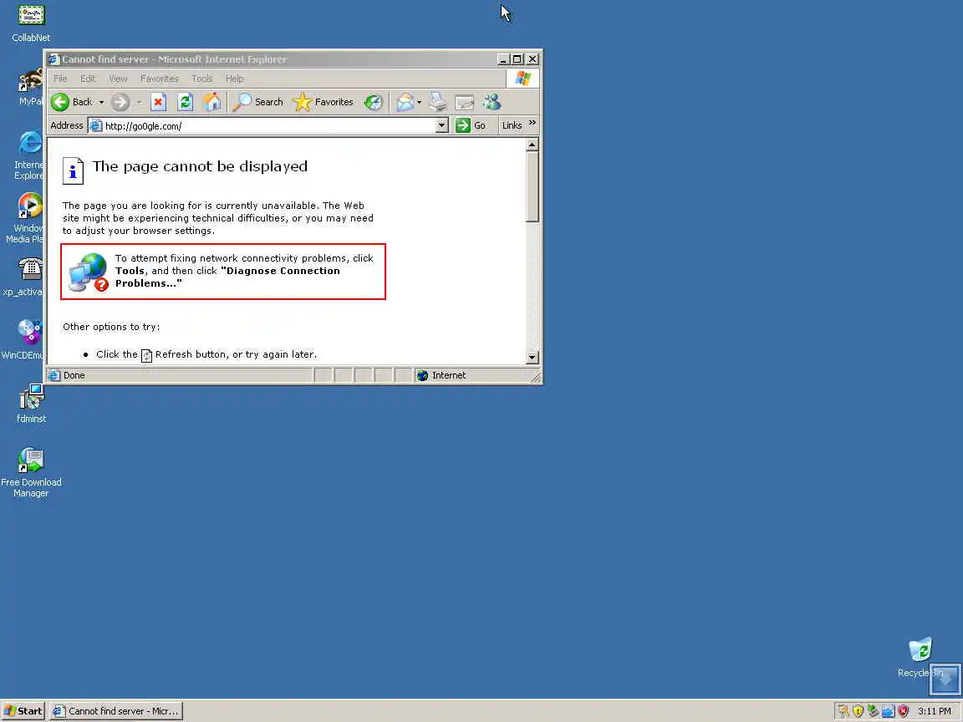
Task: Click the scrollbar up arrow in IE
Action: click(532, 145)
